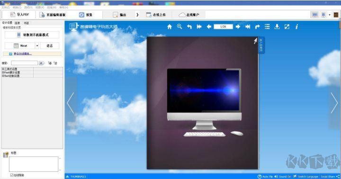
Task: Click the download icon in viewer toolbar
Action: pos(277,27)
